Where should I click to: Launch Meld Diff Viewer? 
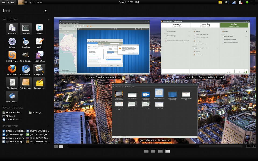12,56
